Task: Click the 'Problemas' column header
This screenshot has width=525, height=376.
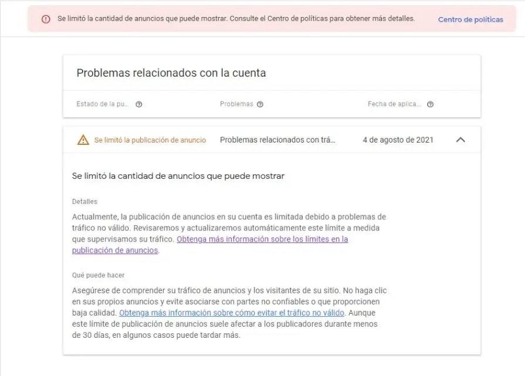Action: (x=236, y=104)
